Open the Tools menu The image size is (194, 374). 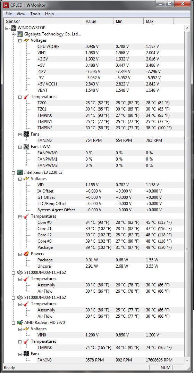tap(35, 14)
